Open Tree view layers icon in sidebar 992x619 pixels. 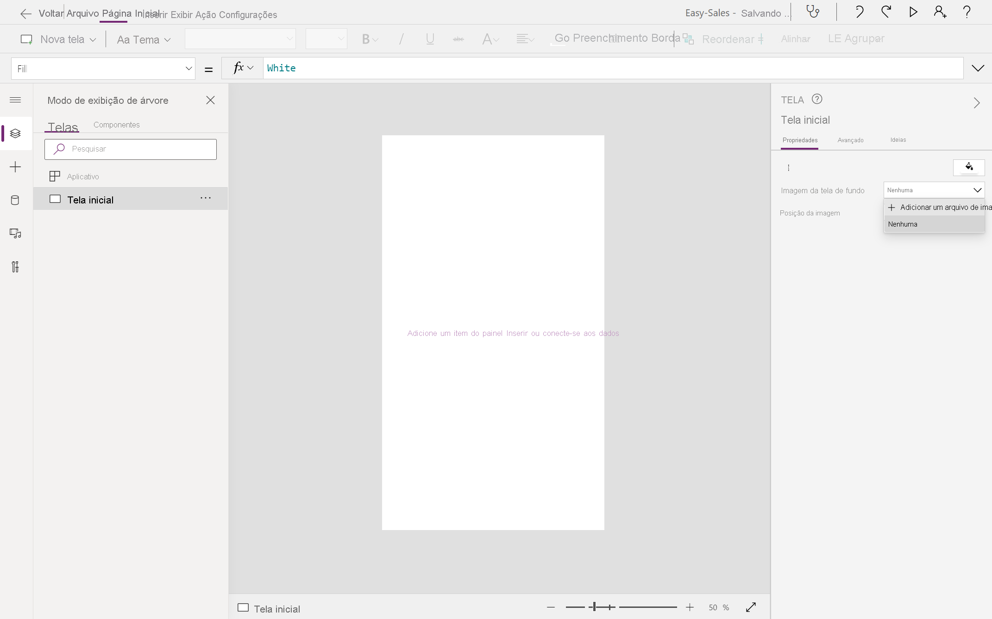pos(15,133)
